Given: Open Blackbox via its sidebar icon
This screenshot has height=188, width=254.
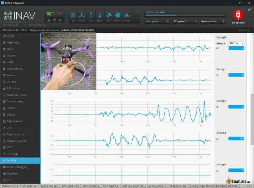Looking at the screenshot, I should pyautogui.click(x=4, y=174).
